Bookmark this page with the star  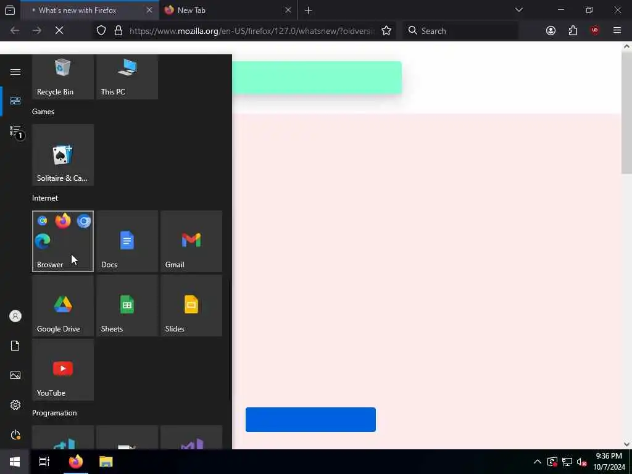pyautogui.click(x=386, y=31)
